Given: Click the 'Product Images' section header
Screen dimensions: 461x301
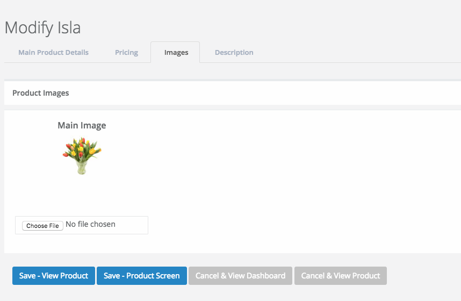Looking at the screenshot, I should 41,93.
